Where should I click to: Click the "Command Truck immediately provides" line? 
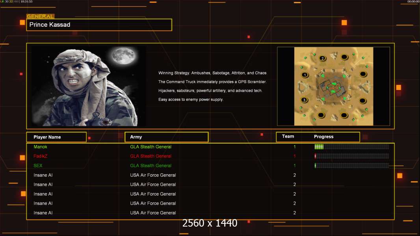212,82
